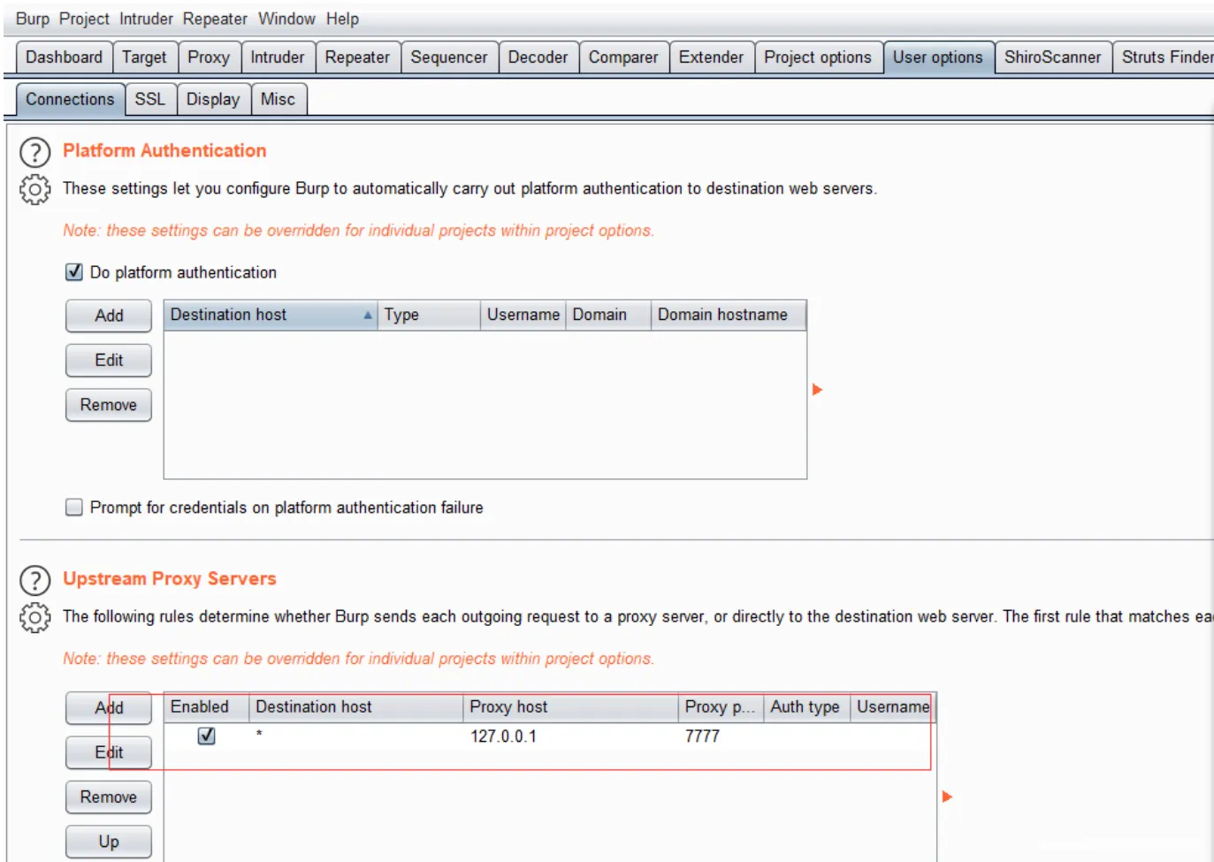Image resolution: width=1214 pixels, height=862 pixels.
Task: Click the Upstream Proxy Servers help icon
Action: coord(34,581)
